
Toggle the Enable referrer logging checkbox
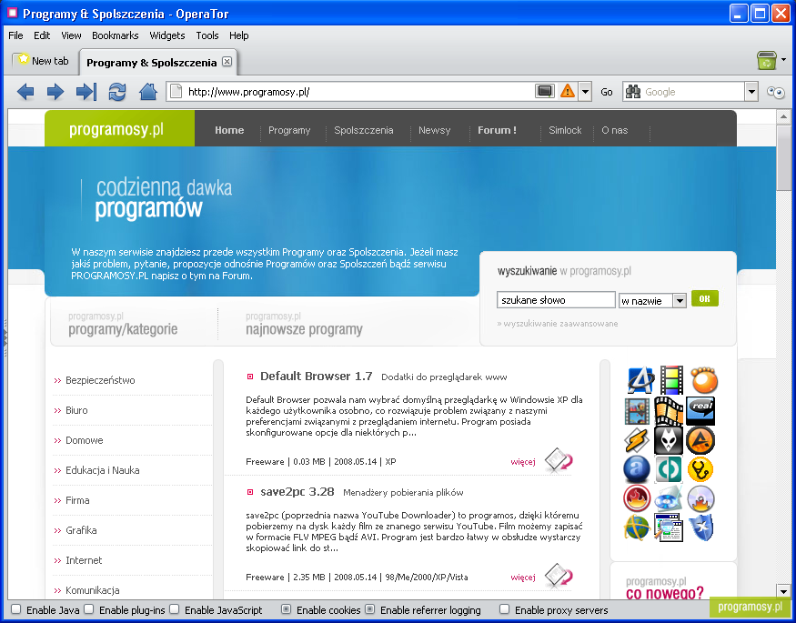tap(370, 609)
